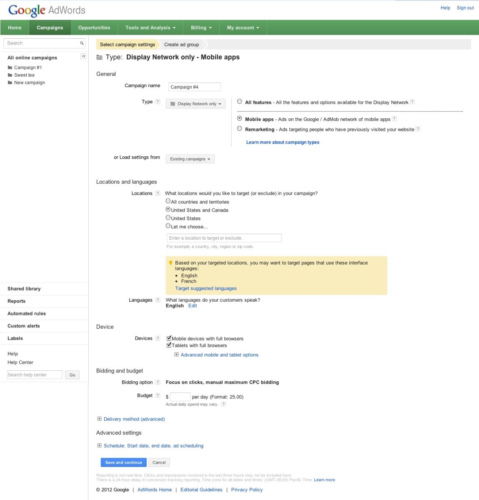This screenshot has height=500, width=479.
Task: Click the folder icon beside Campaign #1
Action: [x=10, y=67]
